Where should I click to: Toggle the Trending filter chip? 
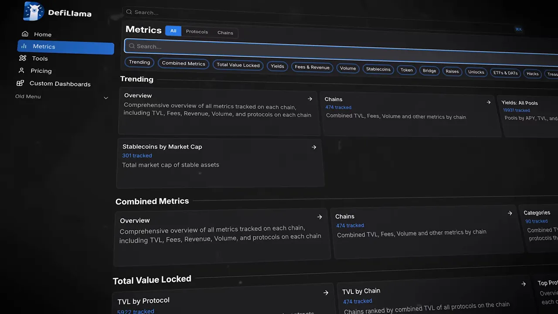tap(139, 62)
